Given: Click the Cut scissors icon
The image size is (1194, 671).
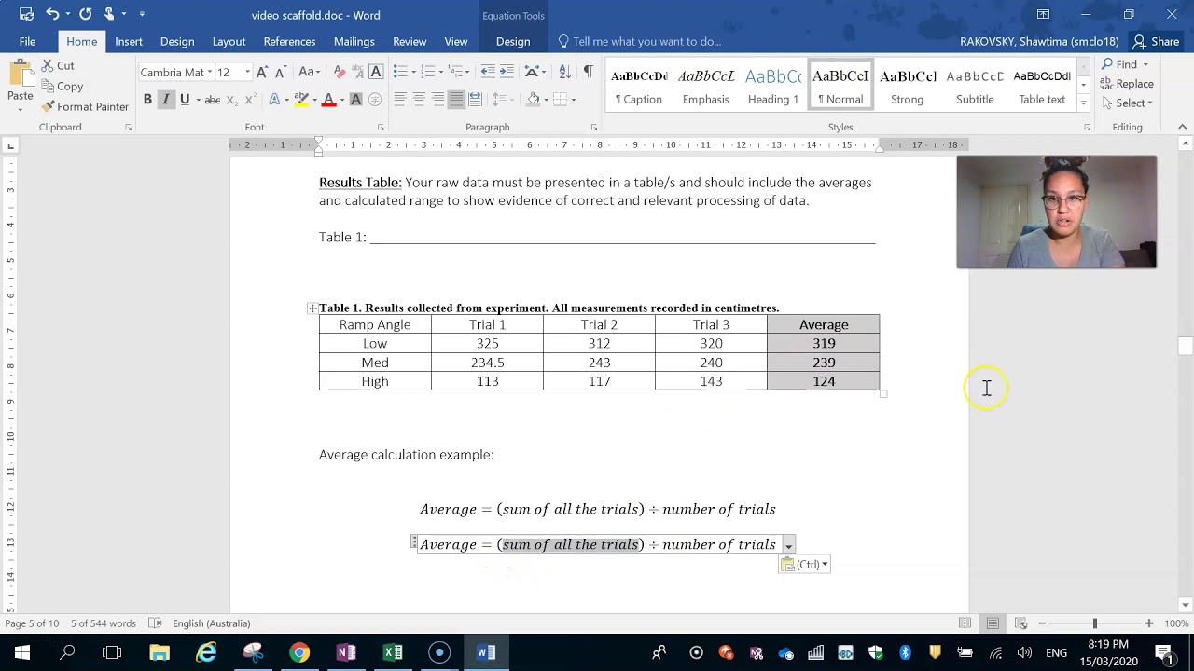Looking at the screenshot, I should click(47, 66).
